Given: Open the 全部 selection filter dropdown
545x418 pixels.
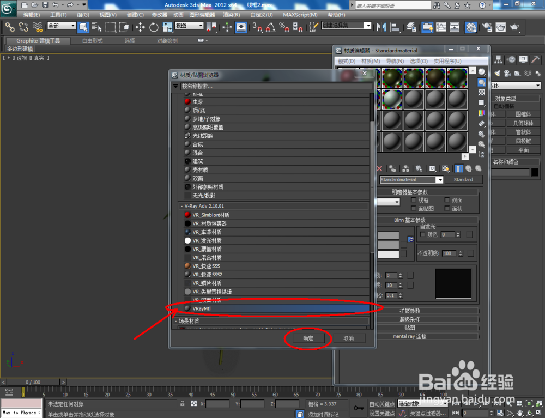Looking at the screenshot, I should coord(61,26).
